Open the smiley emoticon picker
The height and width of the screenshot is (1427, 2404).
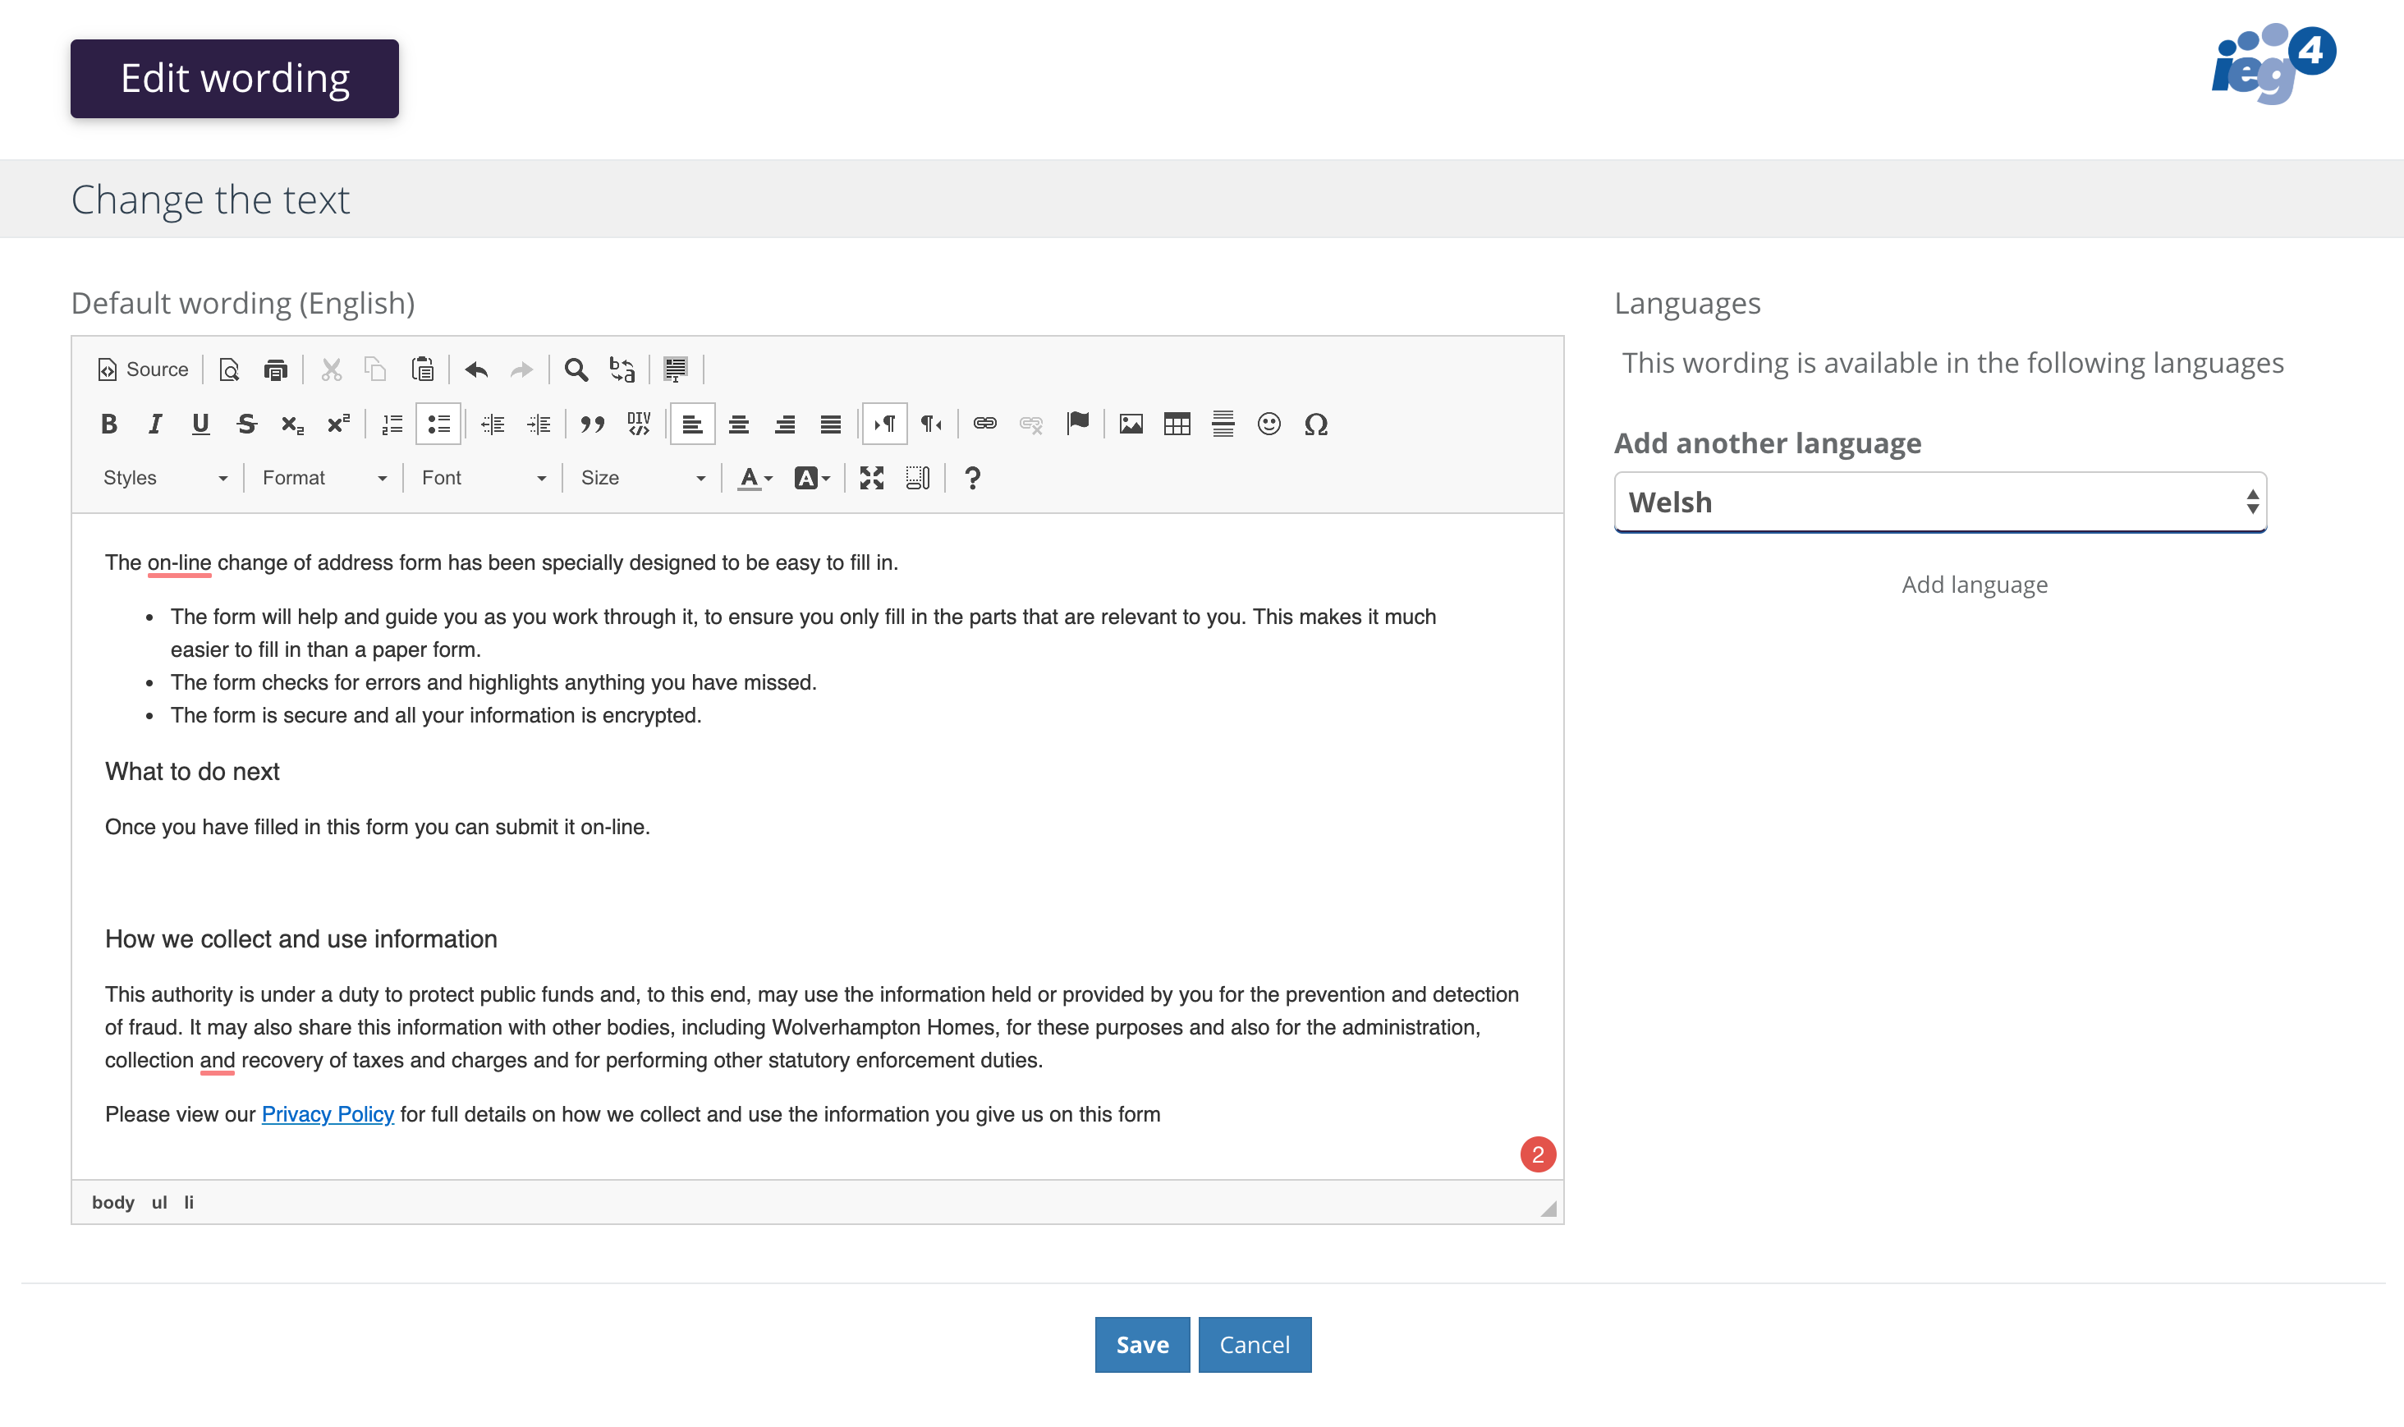pyautogui.click(x=1269, y=424)
